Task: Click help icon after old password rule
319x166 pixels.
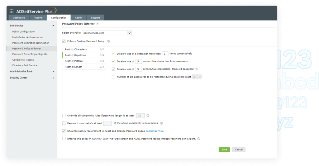Action: 196,69
